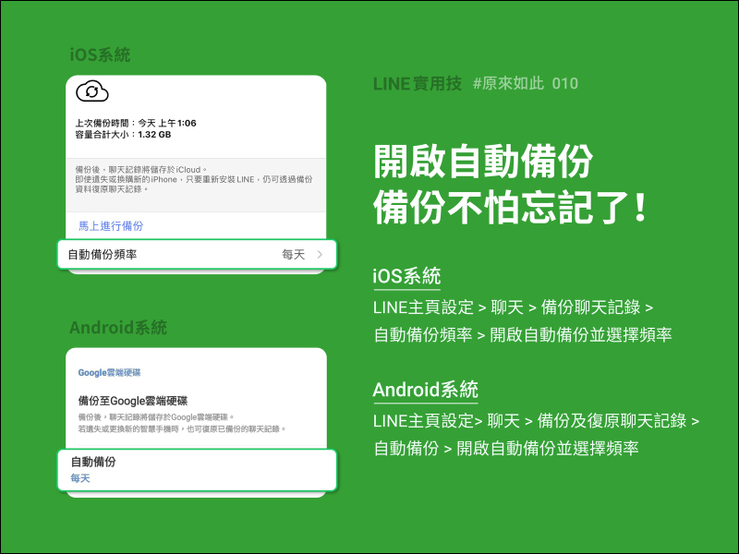Screen dimensions: 739x554
Task: Click the 開啟自動備份 headline
Action: 483,162
